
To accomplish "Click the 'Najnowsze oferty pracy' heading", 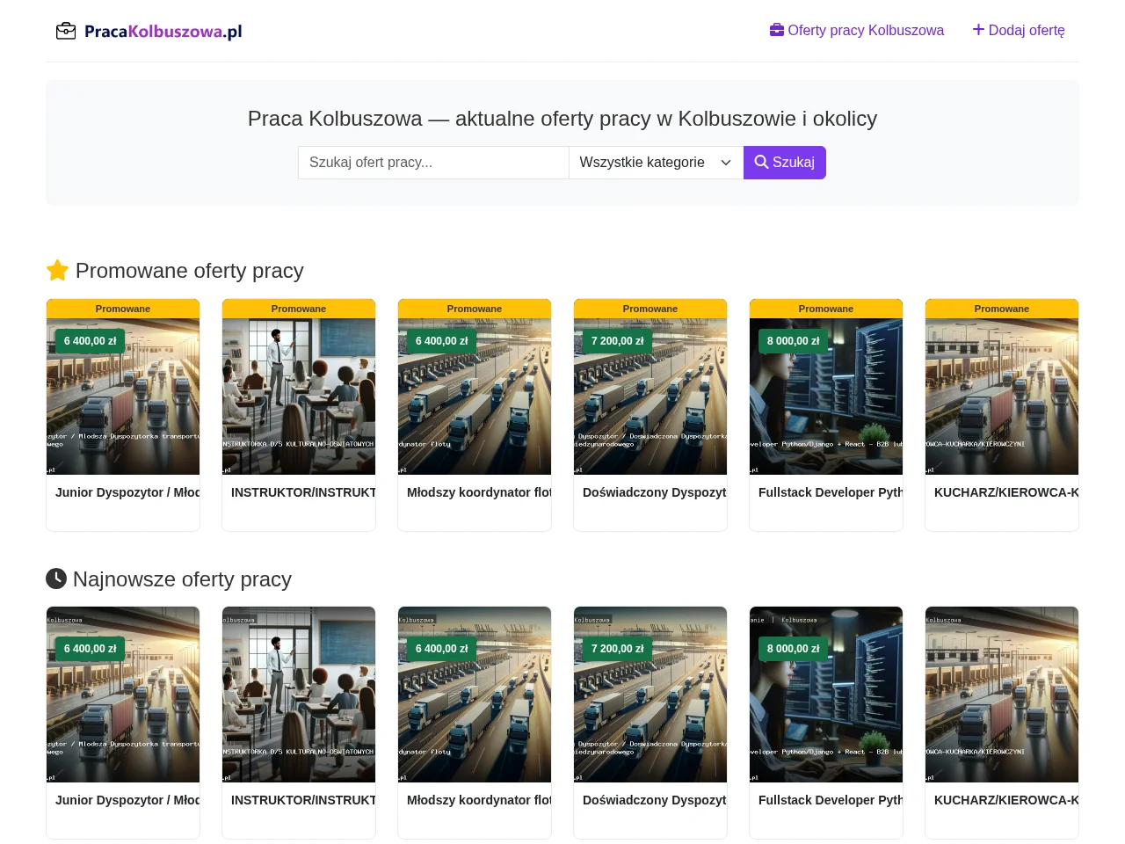I will 169,579.
